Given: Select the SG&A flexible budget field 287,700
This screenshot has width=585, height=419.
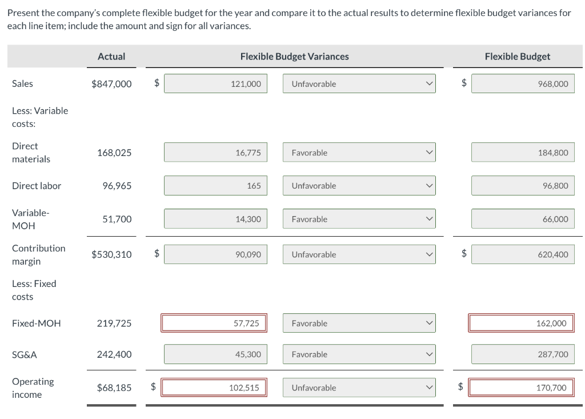Looking at the screenshot, I should [x=523, y=354].
